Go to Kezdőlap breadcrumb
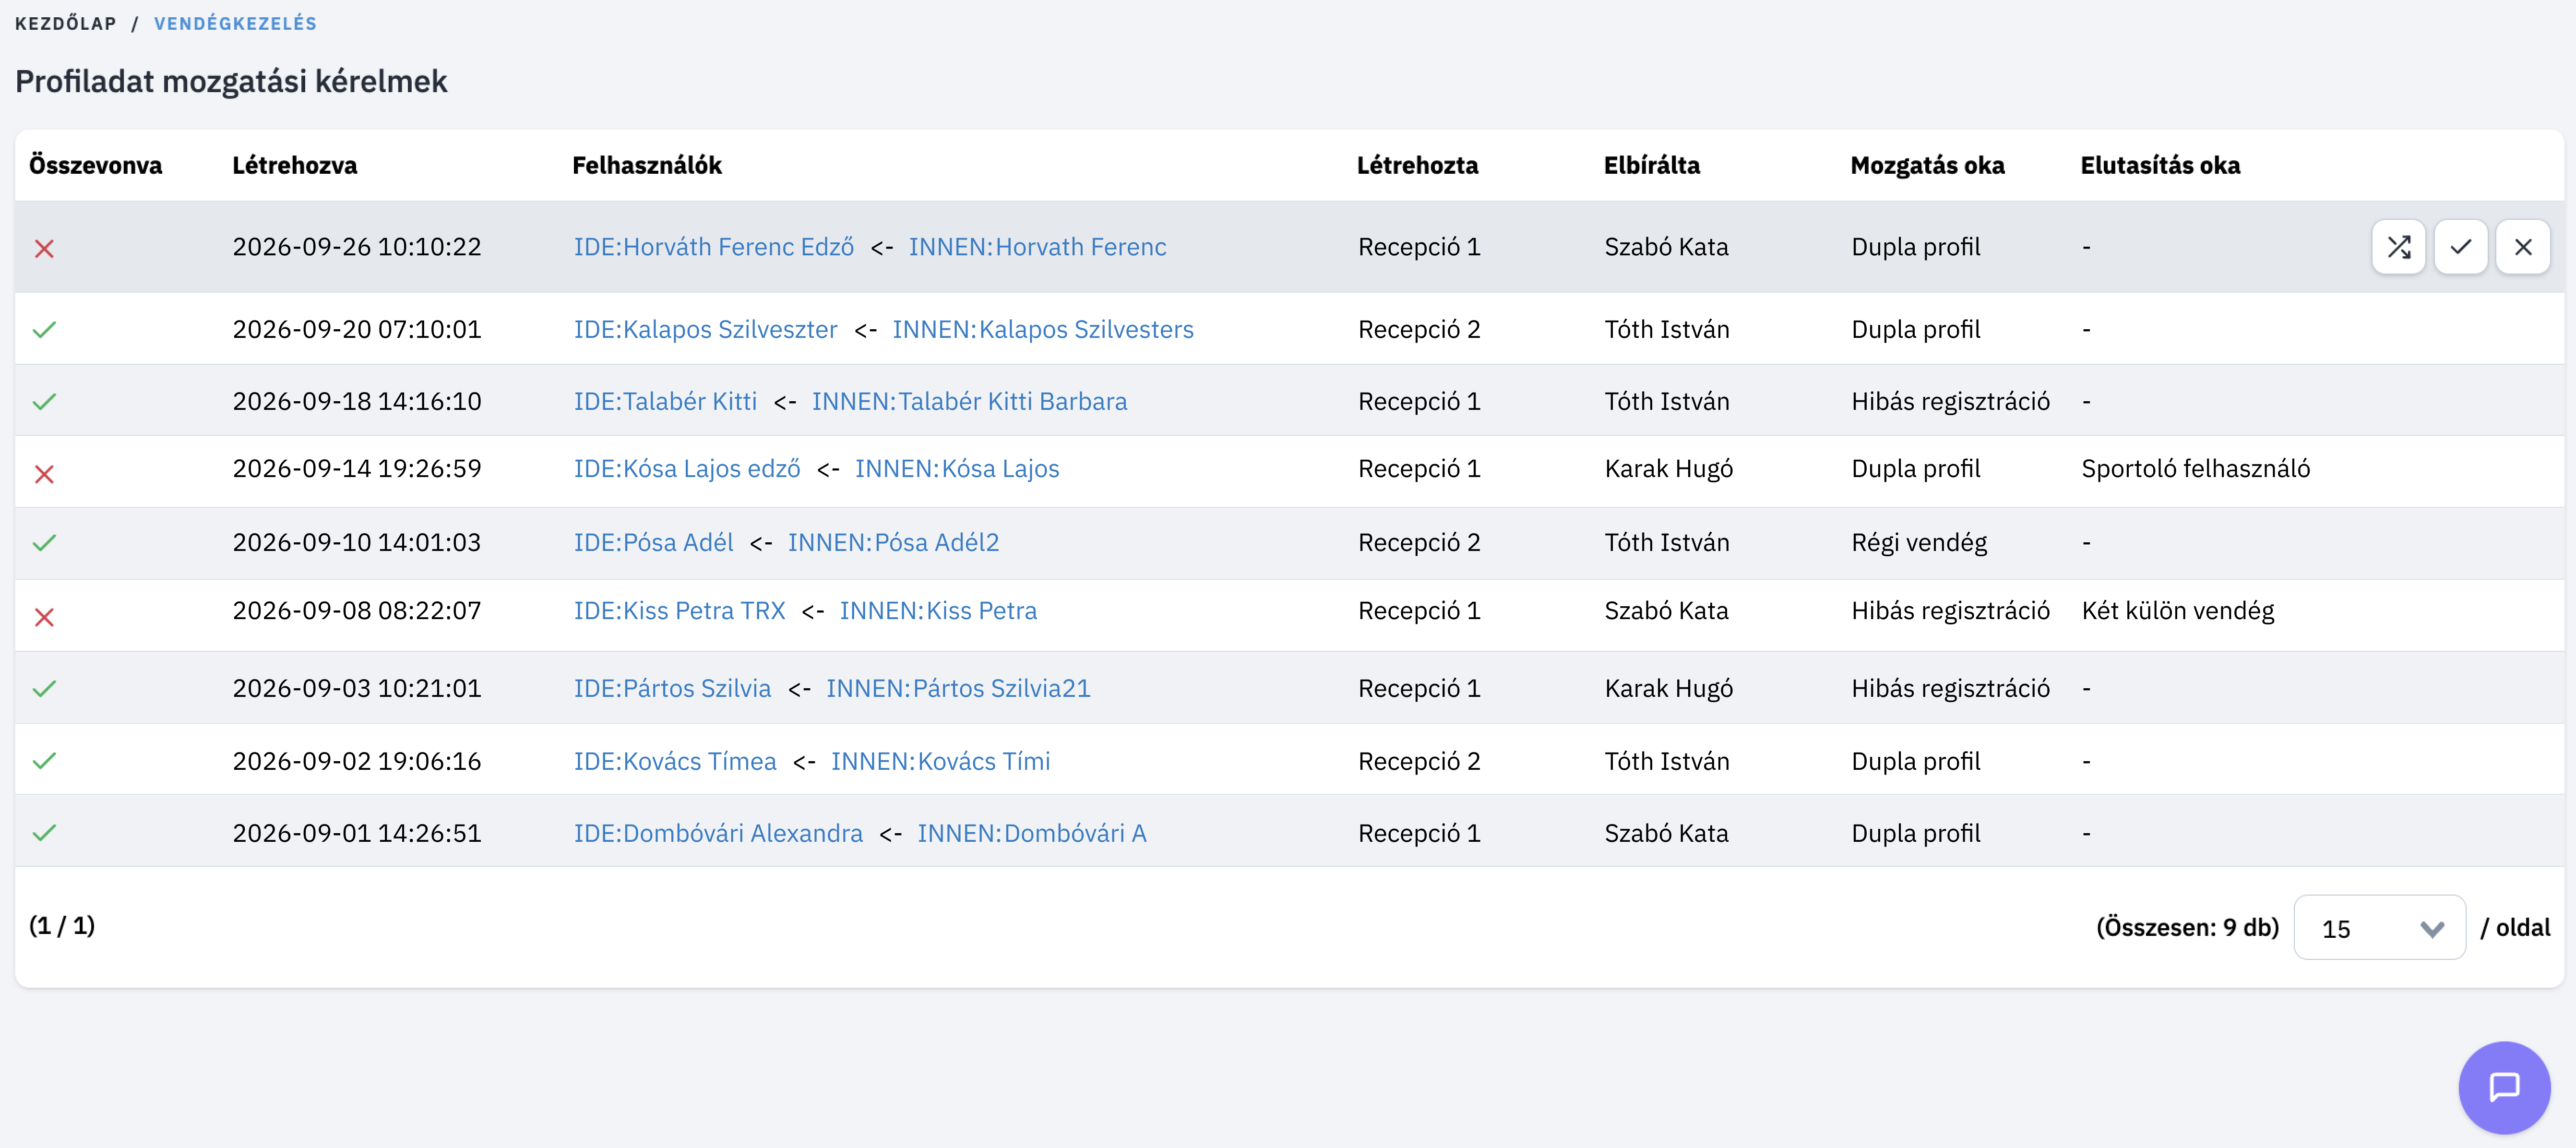The width and height of the screenshot is (2576, 1148). click(66, 23)
